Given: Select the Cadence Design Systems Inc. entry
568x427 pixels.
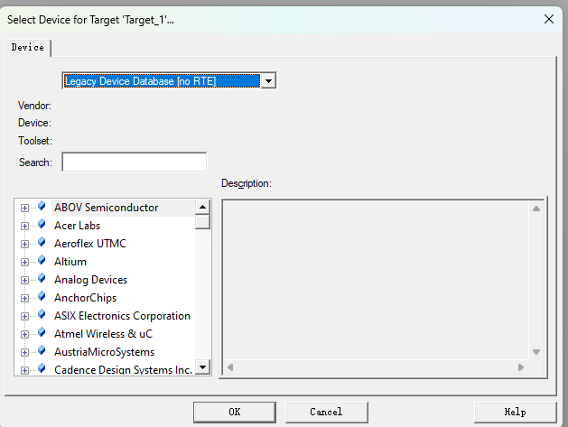Looking at the screenshot, I should pos(123,370).
